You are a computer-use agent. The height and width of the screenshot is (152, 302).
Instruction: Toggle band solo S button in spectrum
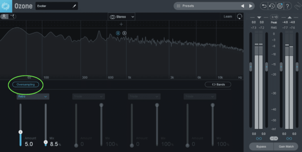(124, 33)
